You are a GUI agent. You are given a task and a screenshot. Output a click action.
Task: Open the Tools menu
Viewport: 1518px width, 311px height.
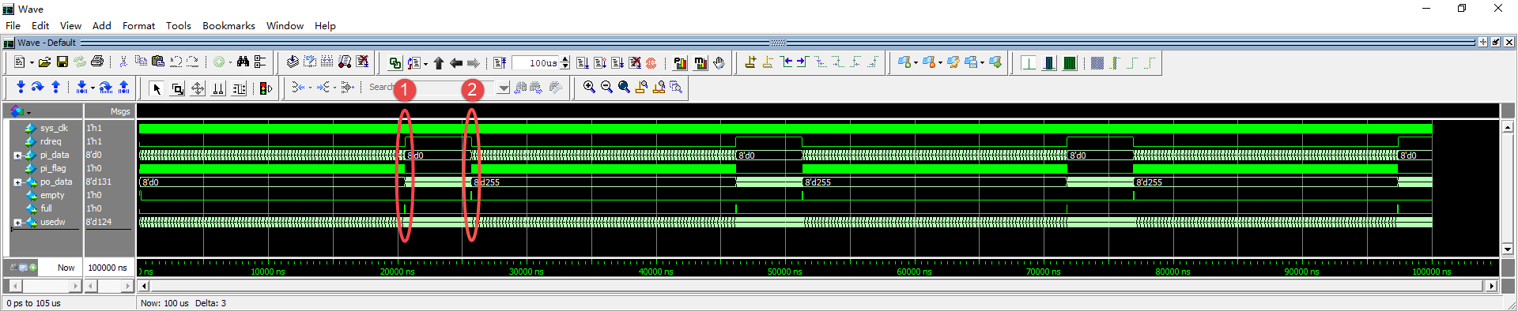[x=179, y=25]
